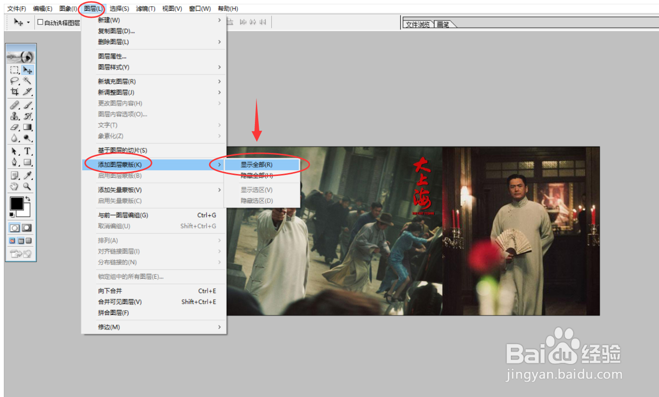Viewport: 659px width, 397px height.
Task: Choose 合并可见图层(V) menu entry
Action: (154, 302)
